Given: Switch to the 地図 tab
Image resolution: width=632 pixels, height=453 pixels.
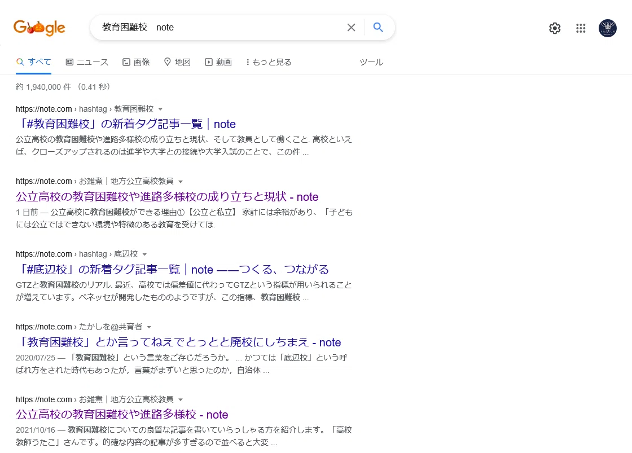Looking at the screenshot, I should coord(177,62).
